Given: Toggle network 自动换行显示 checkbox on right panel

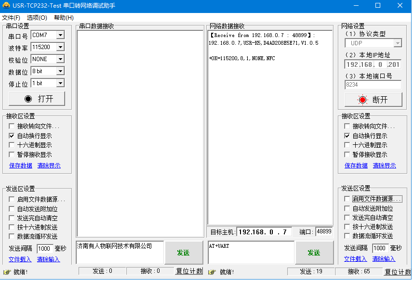Looking at the screenshot, I should 347,136.
